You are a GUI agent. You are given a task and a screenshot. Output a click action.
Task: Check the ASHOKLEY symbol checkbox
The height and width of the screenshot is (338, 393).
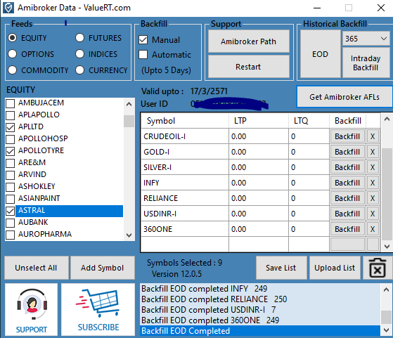click(x=10, y=187)
